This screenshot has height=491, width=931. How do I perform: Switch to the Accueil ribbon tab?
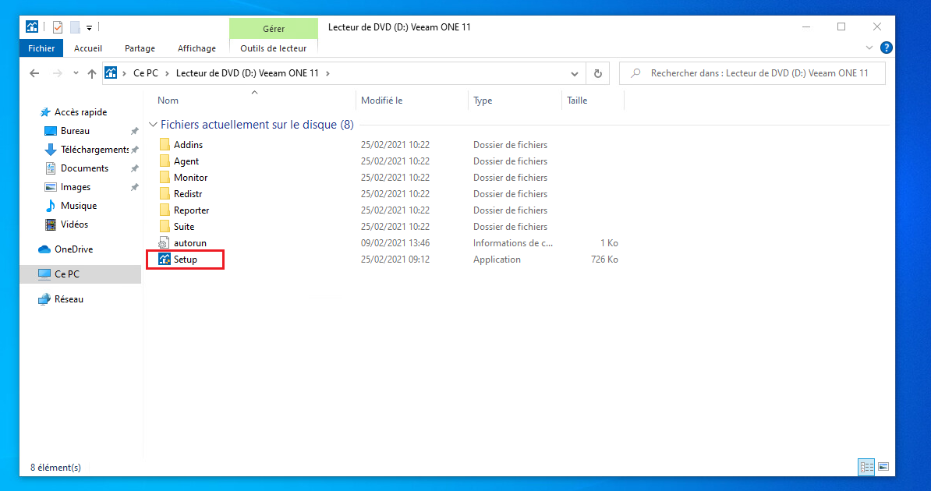88,48
